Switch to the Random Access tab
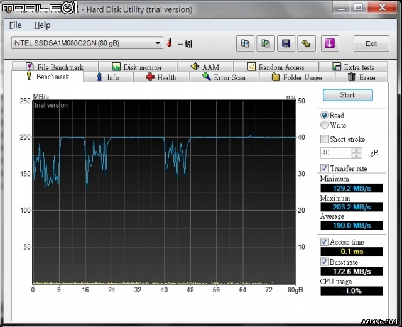 pos(276,67)
